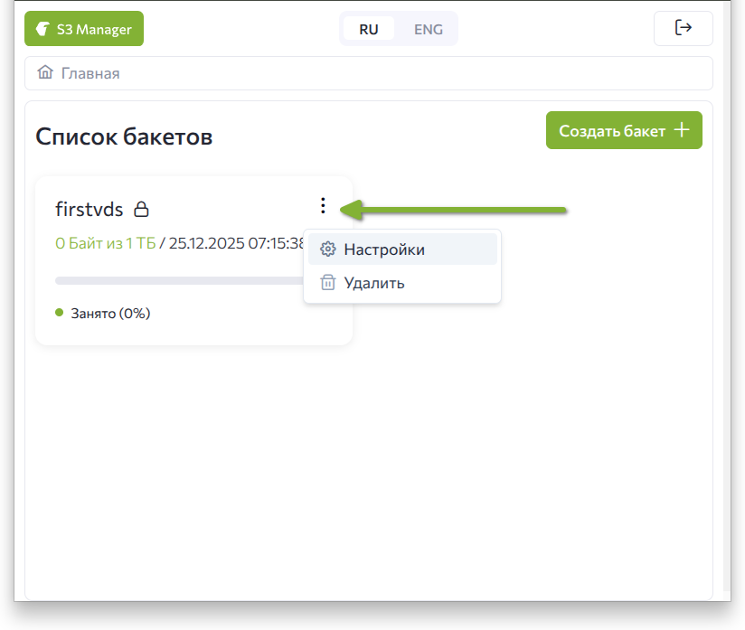Choose Удалить from the bucket menu
The width and height of the screenshot is (745, 630).
[374, 283]
